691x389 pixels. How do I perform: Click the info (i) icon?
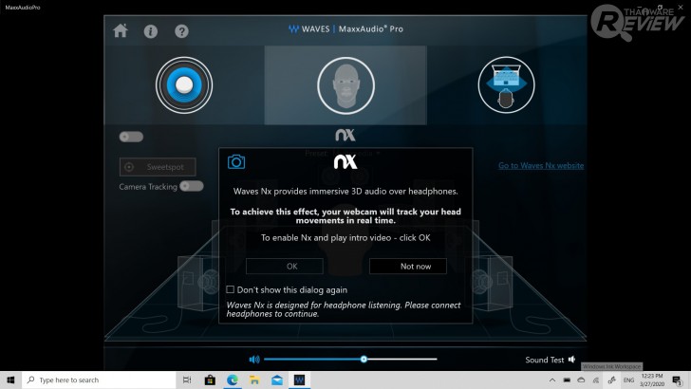click(x=151, y=31)
